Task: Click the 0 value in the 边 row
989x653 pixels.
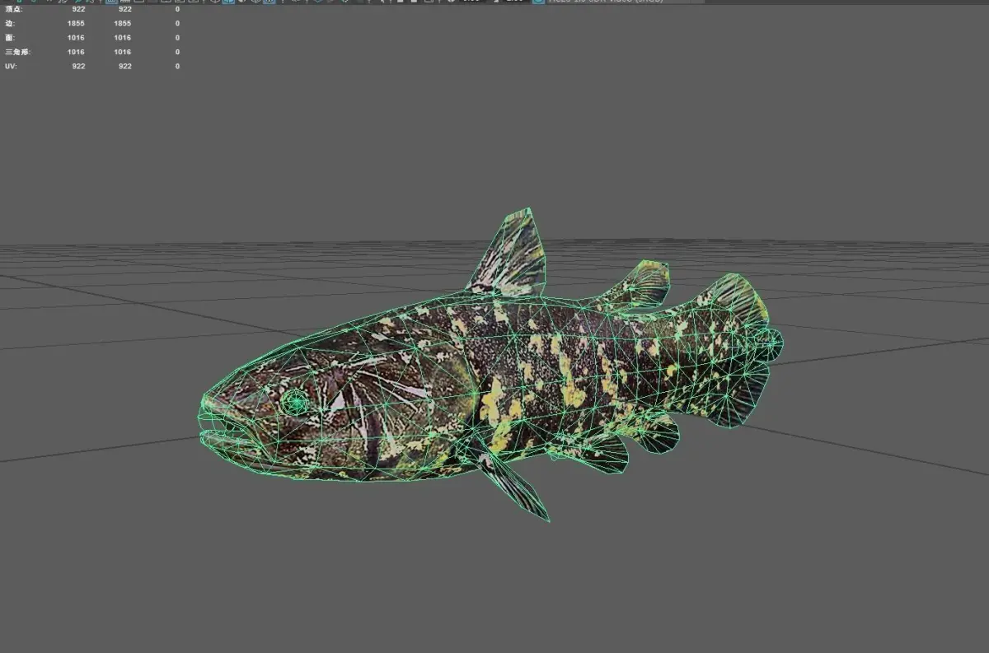Action: coord(177,23)
